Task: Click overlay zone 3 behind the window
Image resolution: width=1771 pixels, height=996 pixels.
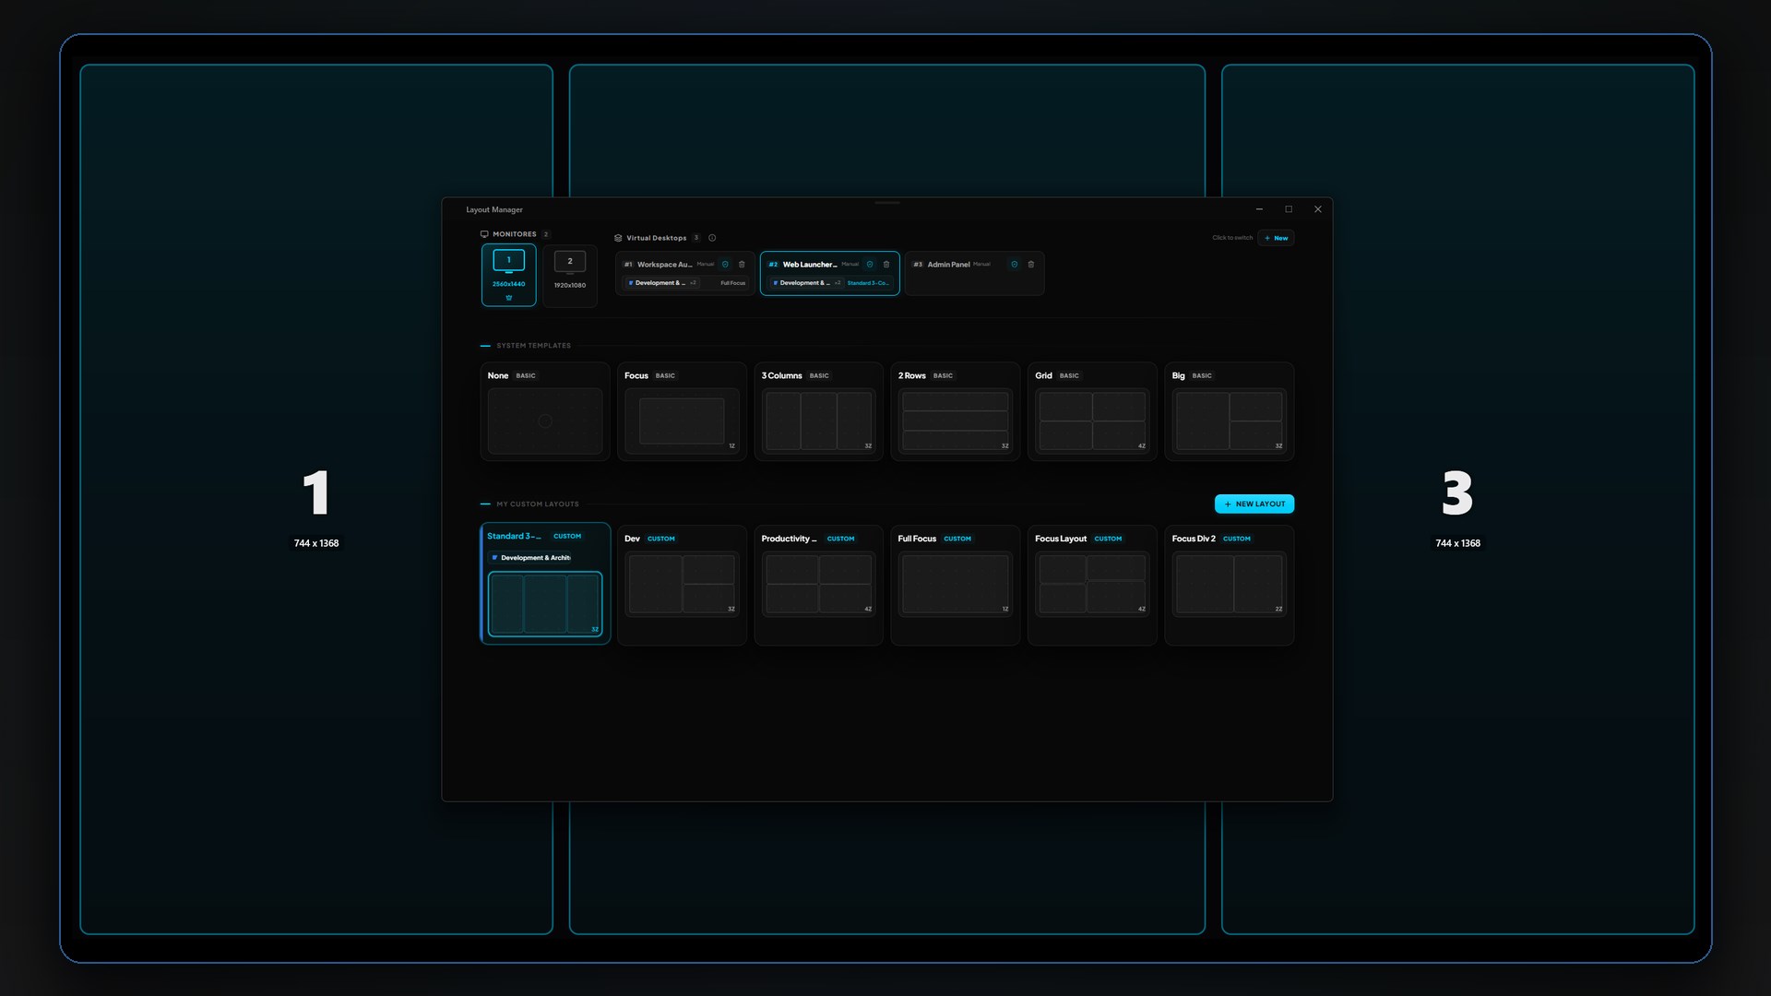Action: [x=1458, y=499]
